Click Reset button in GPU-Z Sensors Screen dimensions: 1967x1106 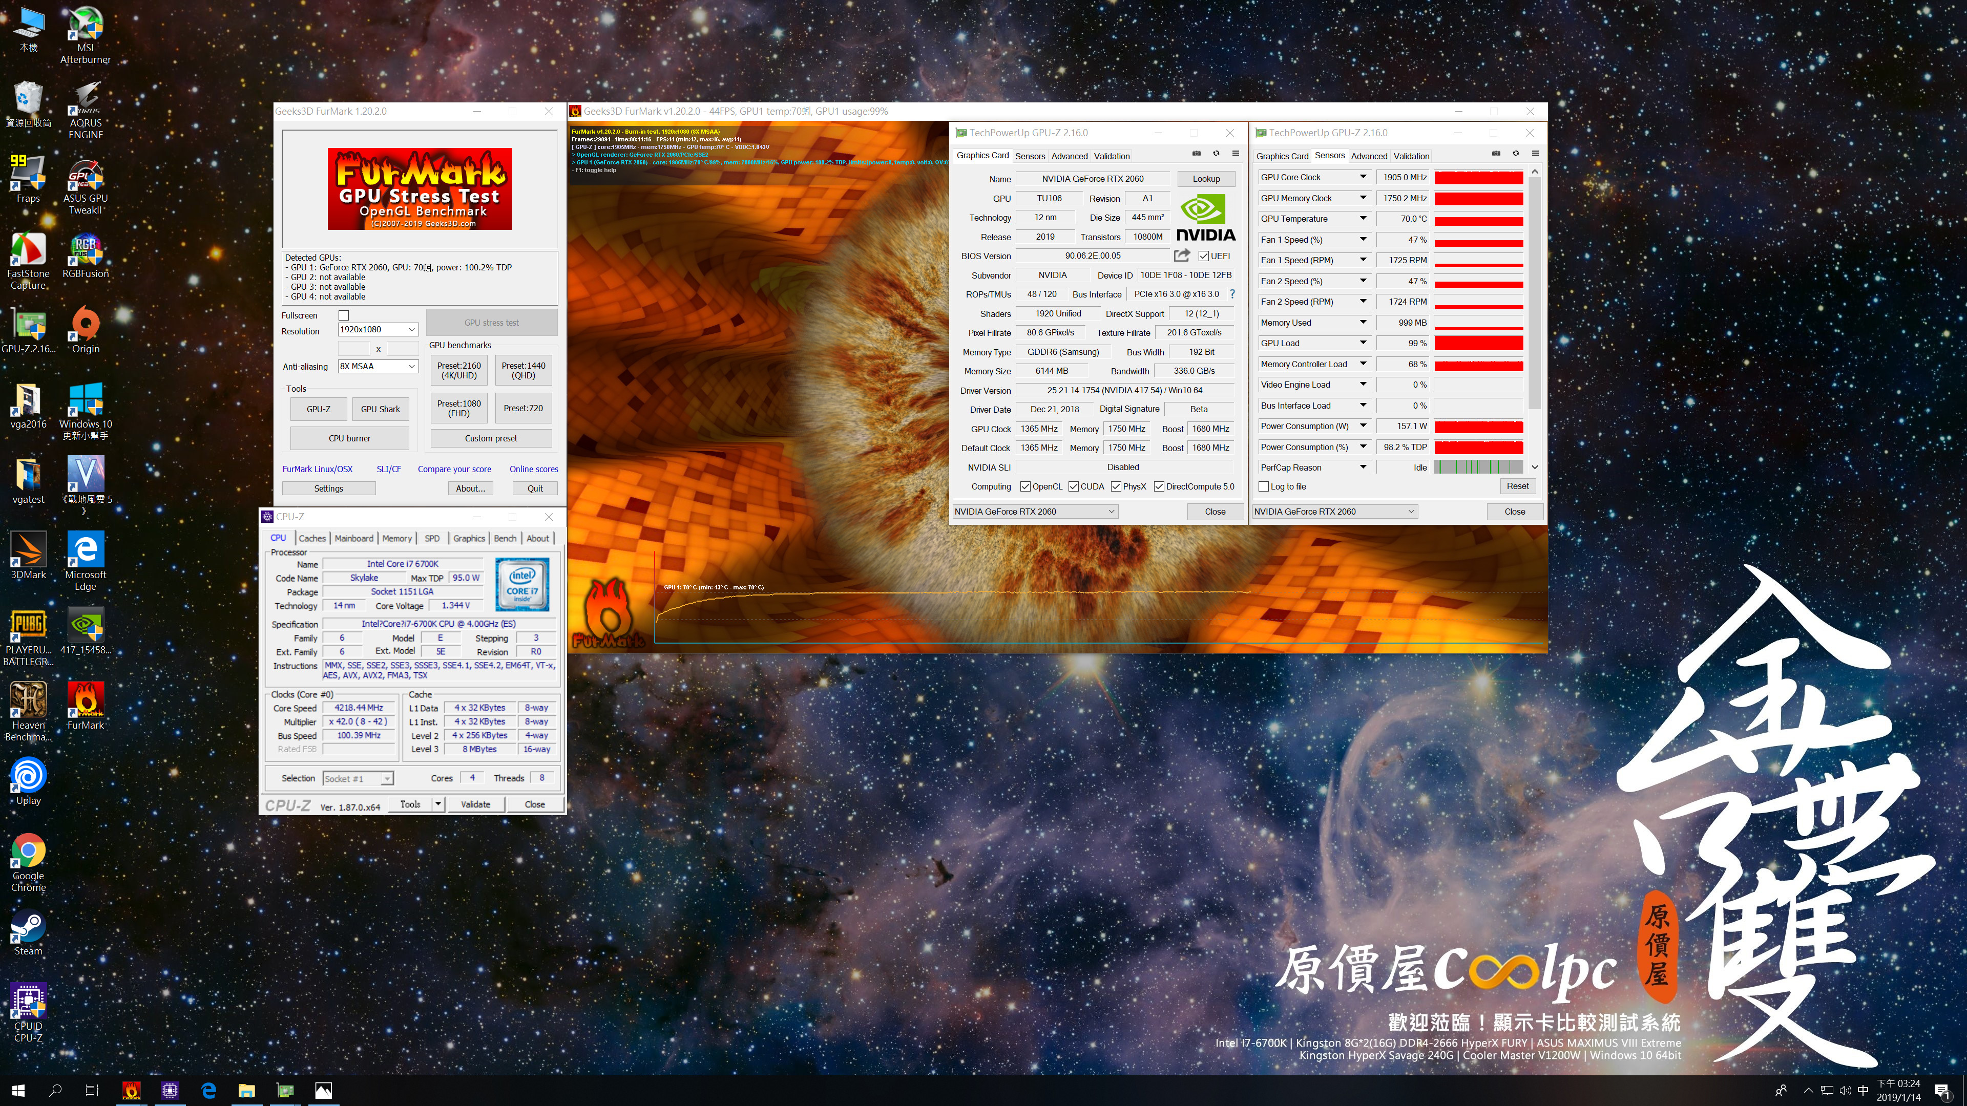1517,486
